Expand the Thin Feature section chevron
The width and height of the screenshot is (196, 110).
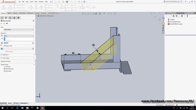[34, 58]
